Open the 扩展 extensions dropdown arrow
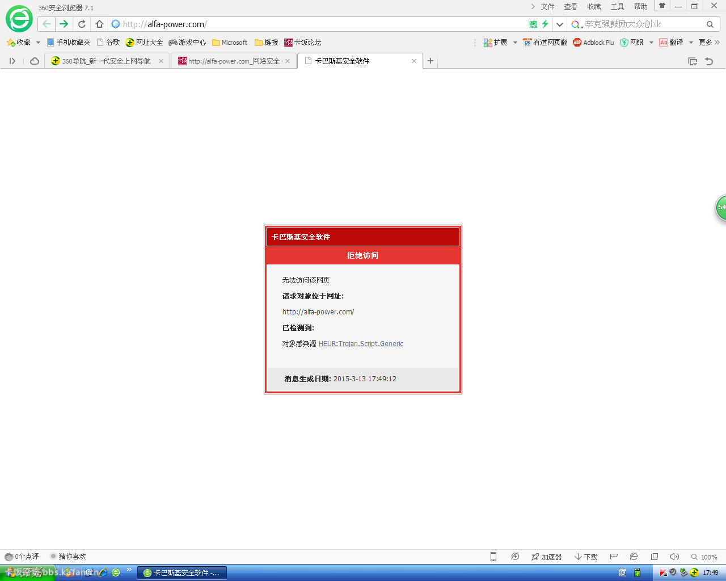The width and height of the screenshot is (726, 581). pyautogui.click(x=515, y=43)
